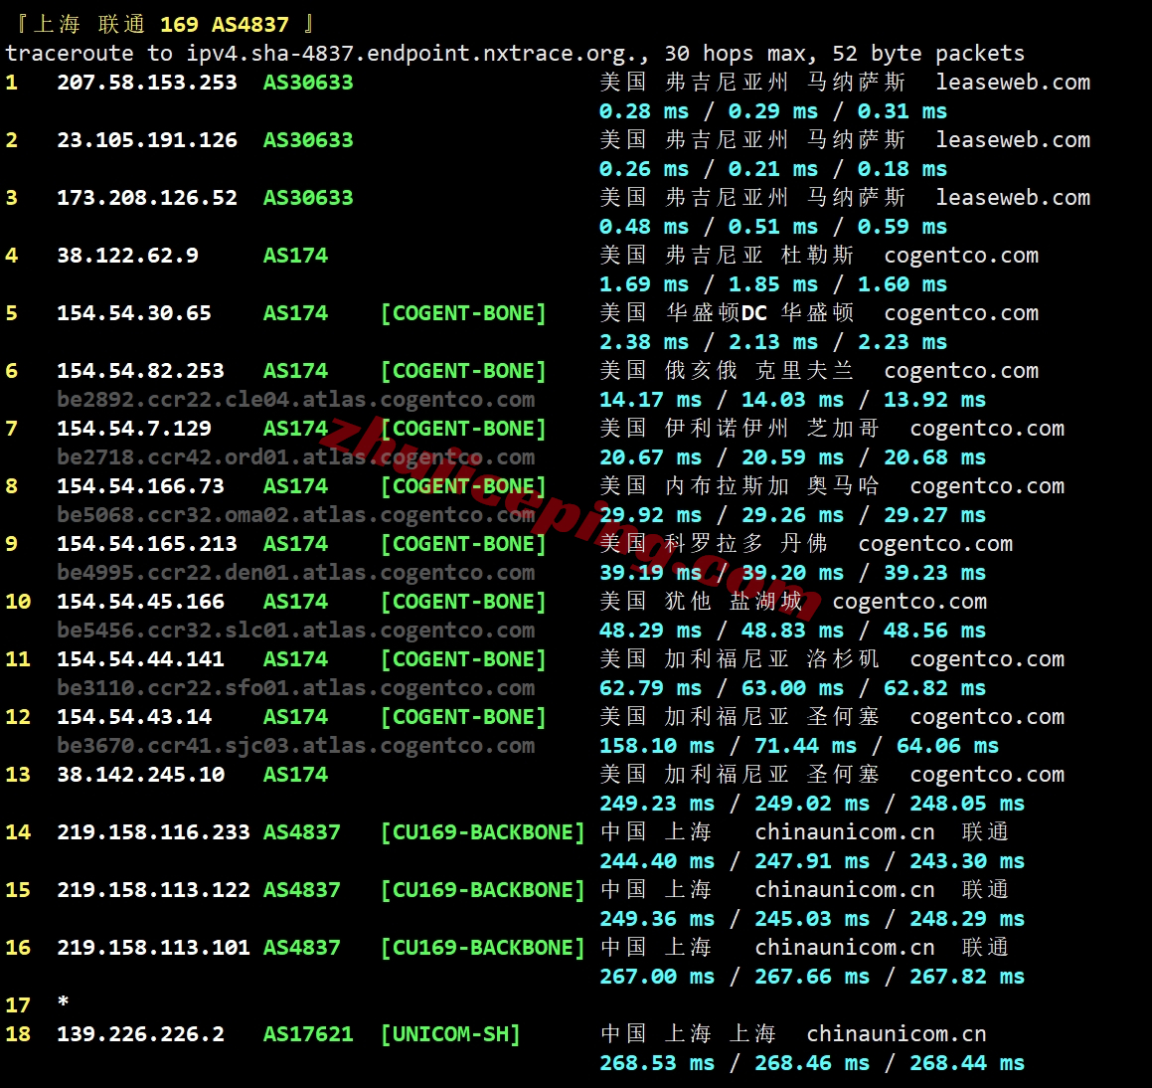Click IP 154.54.165.213

[147, 544]
